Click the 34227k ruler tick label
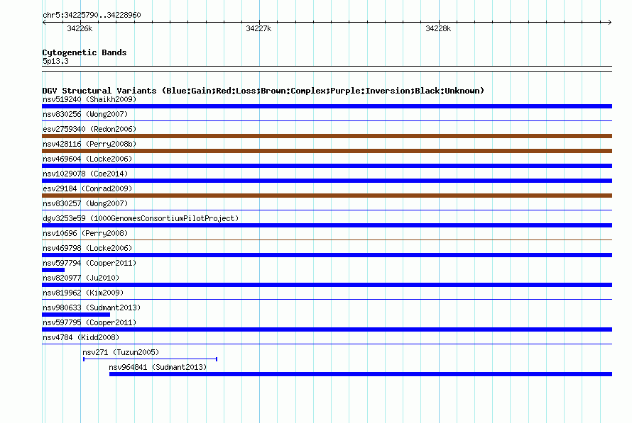 (258, 28)
